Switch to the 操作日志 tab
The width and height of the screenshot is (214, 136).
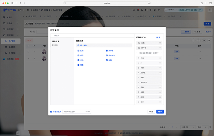click(x=143, y=16)
